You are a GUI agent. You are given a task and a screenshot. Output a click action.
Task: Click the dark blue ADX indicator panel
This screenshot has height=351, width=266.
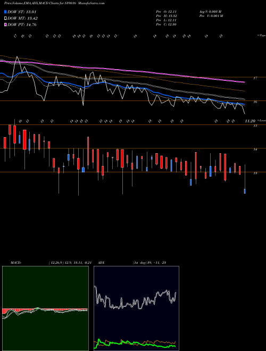[136, 308]
